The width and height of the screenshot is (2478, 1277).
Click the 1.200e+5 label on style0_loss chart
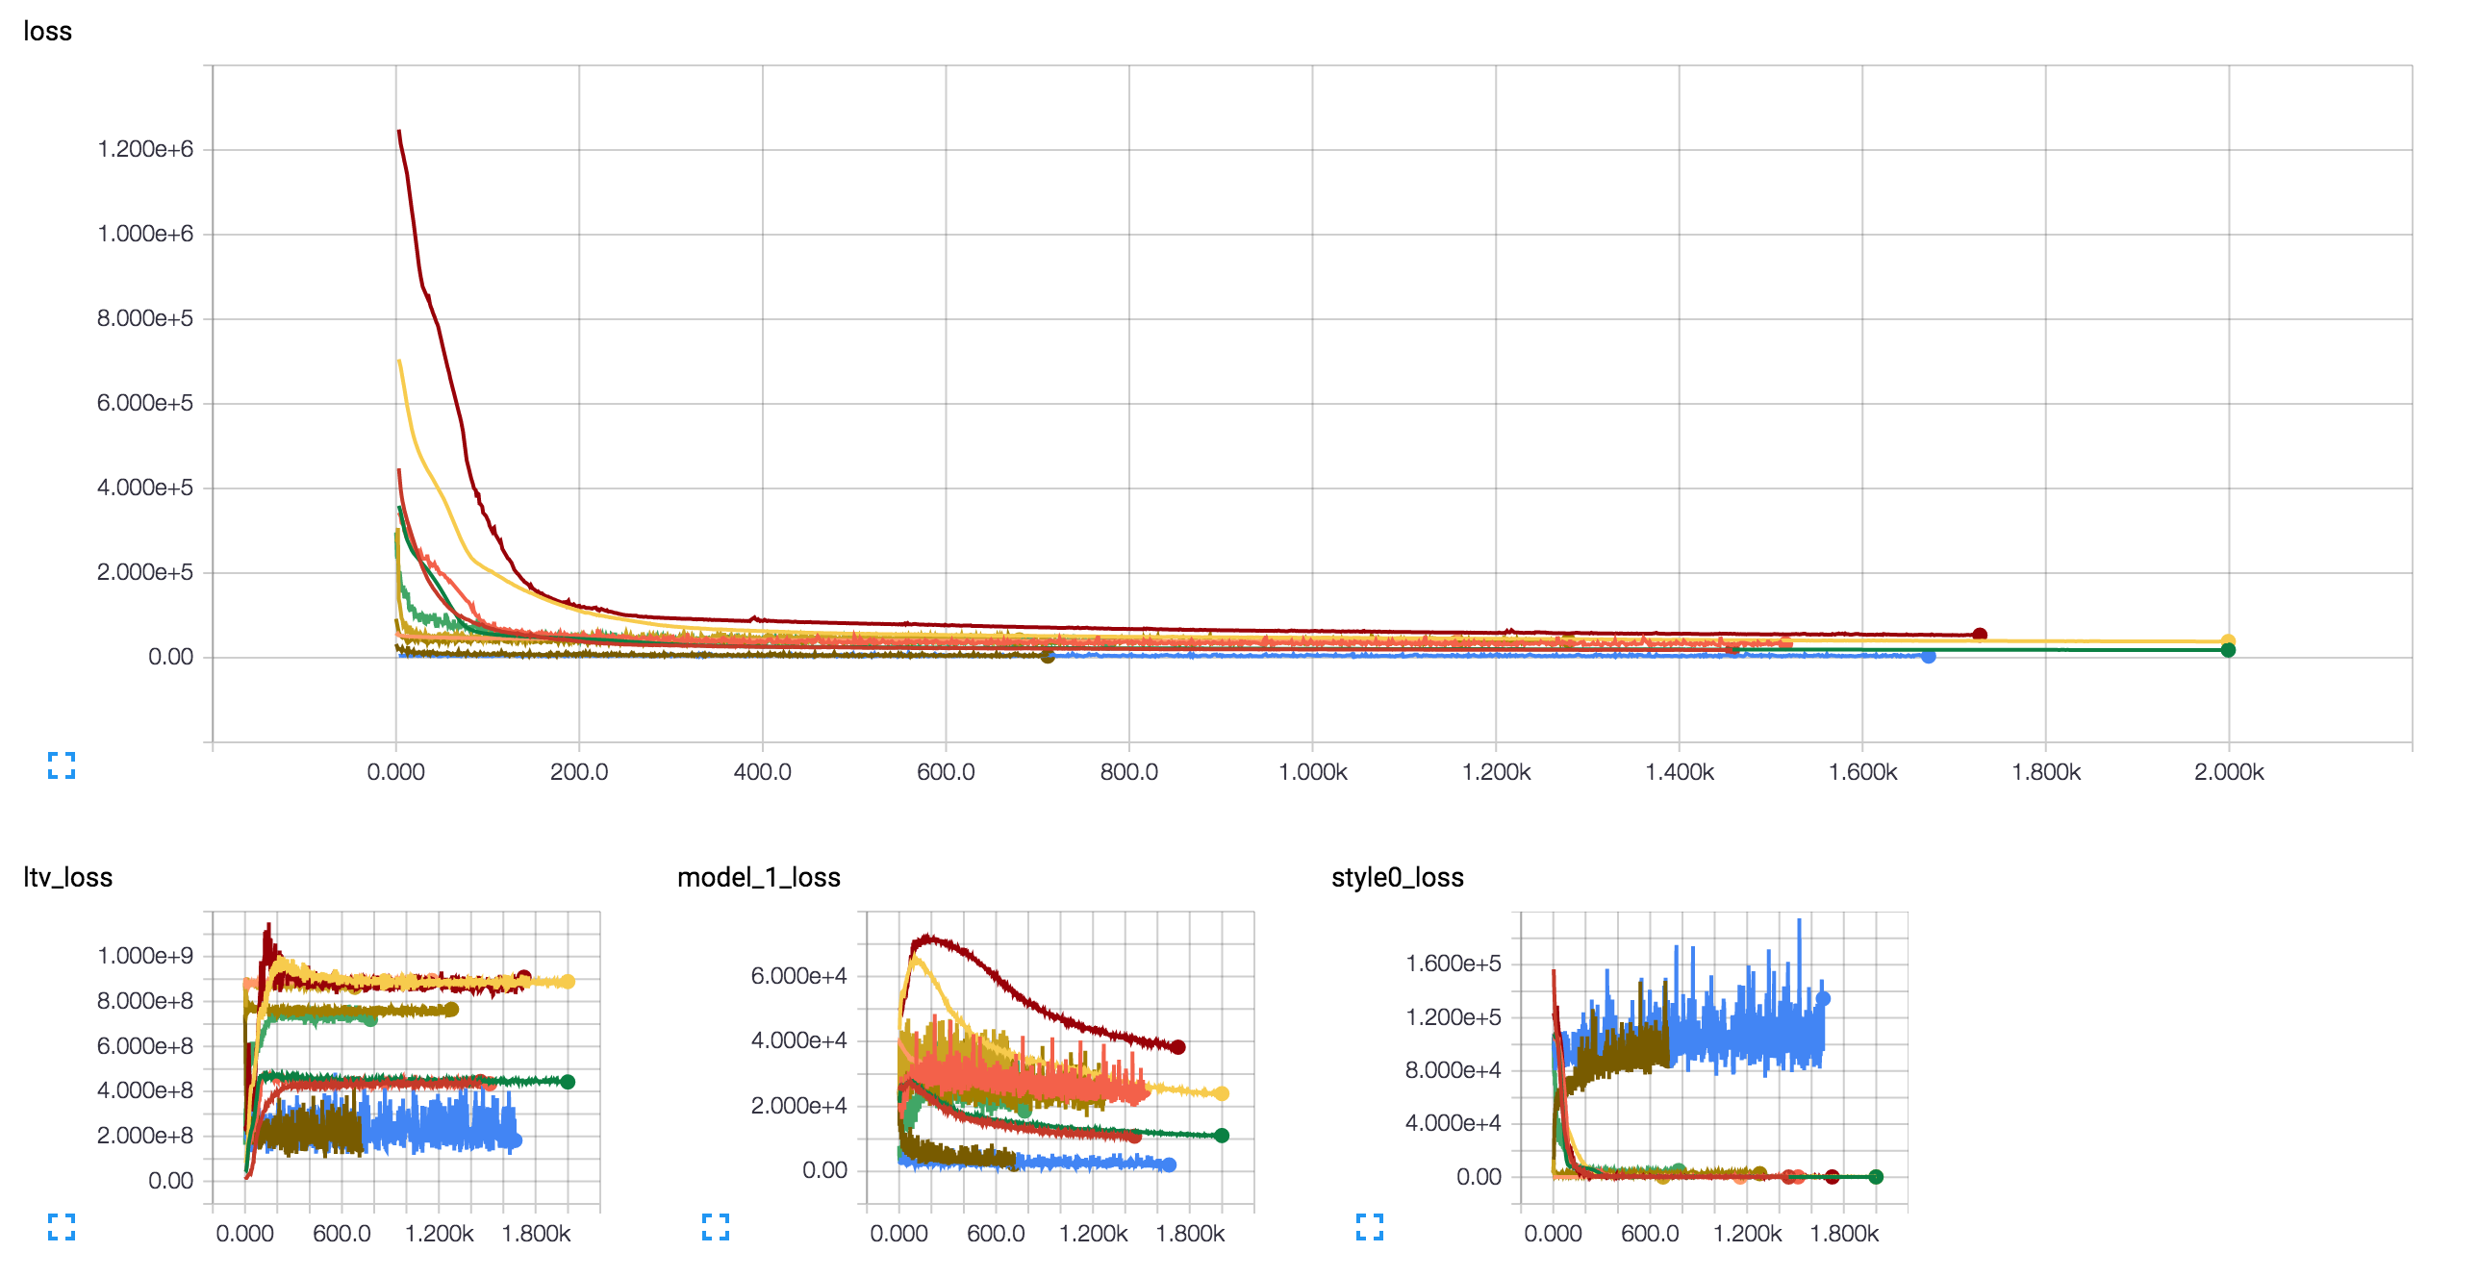(x=1454, y=1017)
